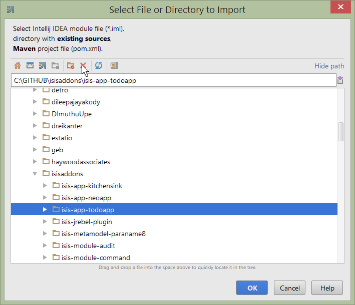355x305 pixels.
Task: Expand the estatio folder
Action: [35, 138]
